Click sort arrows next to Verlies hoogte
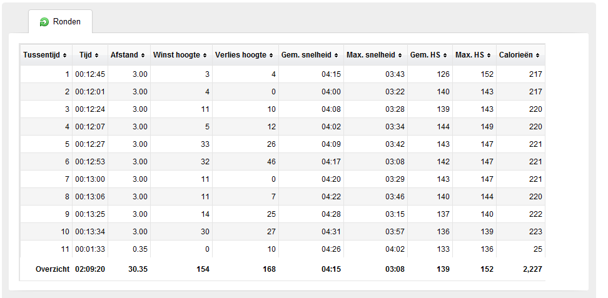The height and width of the screenshot is (298, 608). [x=271, y=56]
